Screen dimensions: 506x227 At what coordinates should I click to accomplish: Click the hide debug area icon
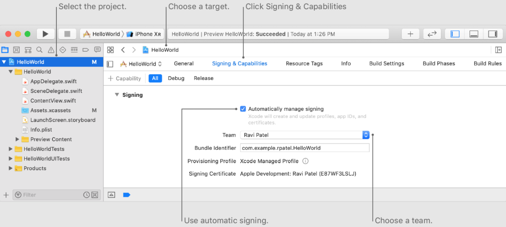tap(112, 195)
